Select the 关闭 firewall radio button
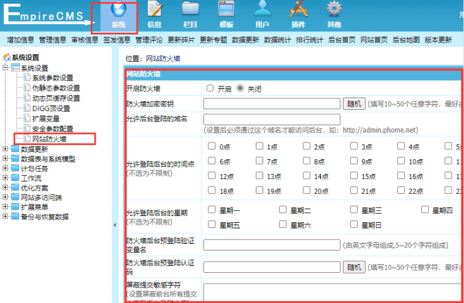This screenshot has height=303, width=464. [x=240, y=88]
